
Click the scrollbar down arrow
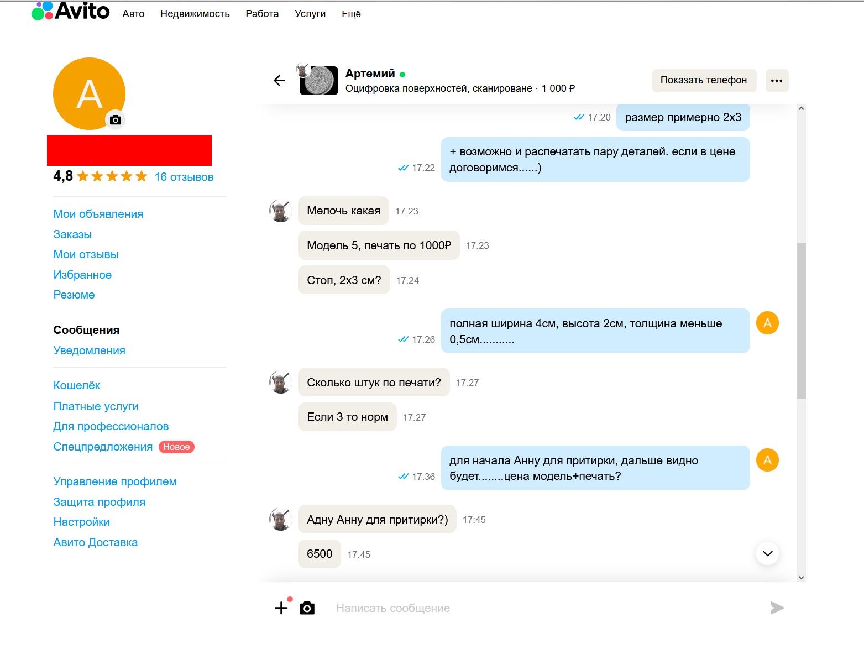tap(801, 578)
